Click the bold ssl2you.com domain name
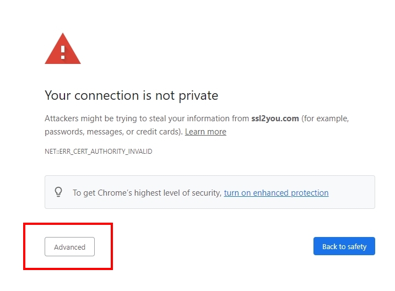 (275, 118)
